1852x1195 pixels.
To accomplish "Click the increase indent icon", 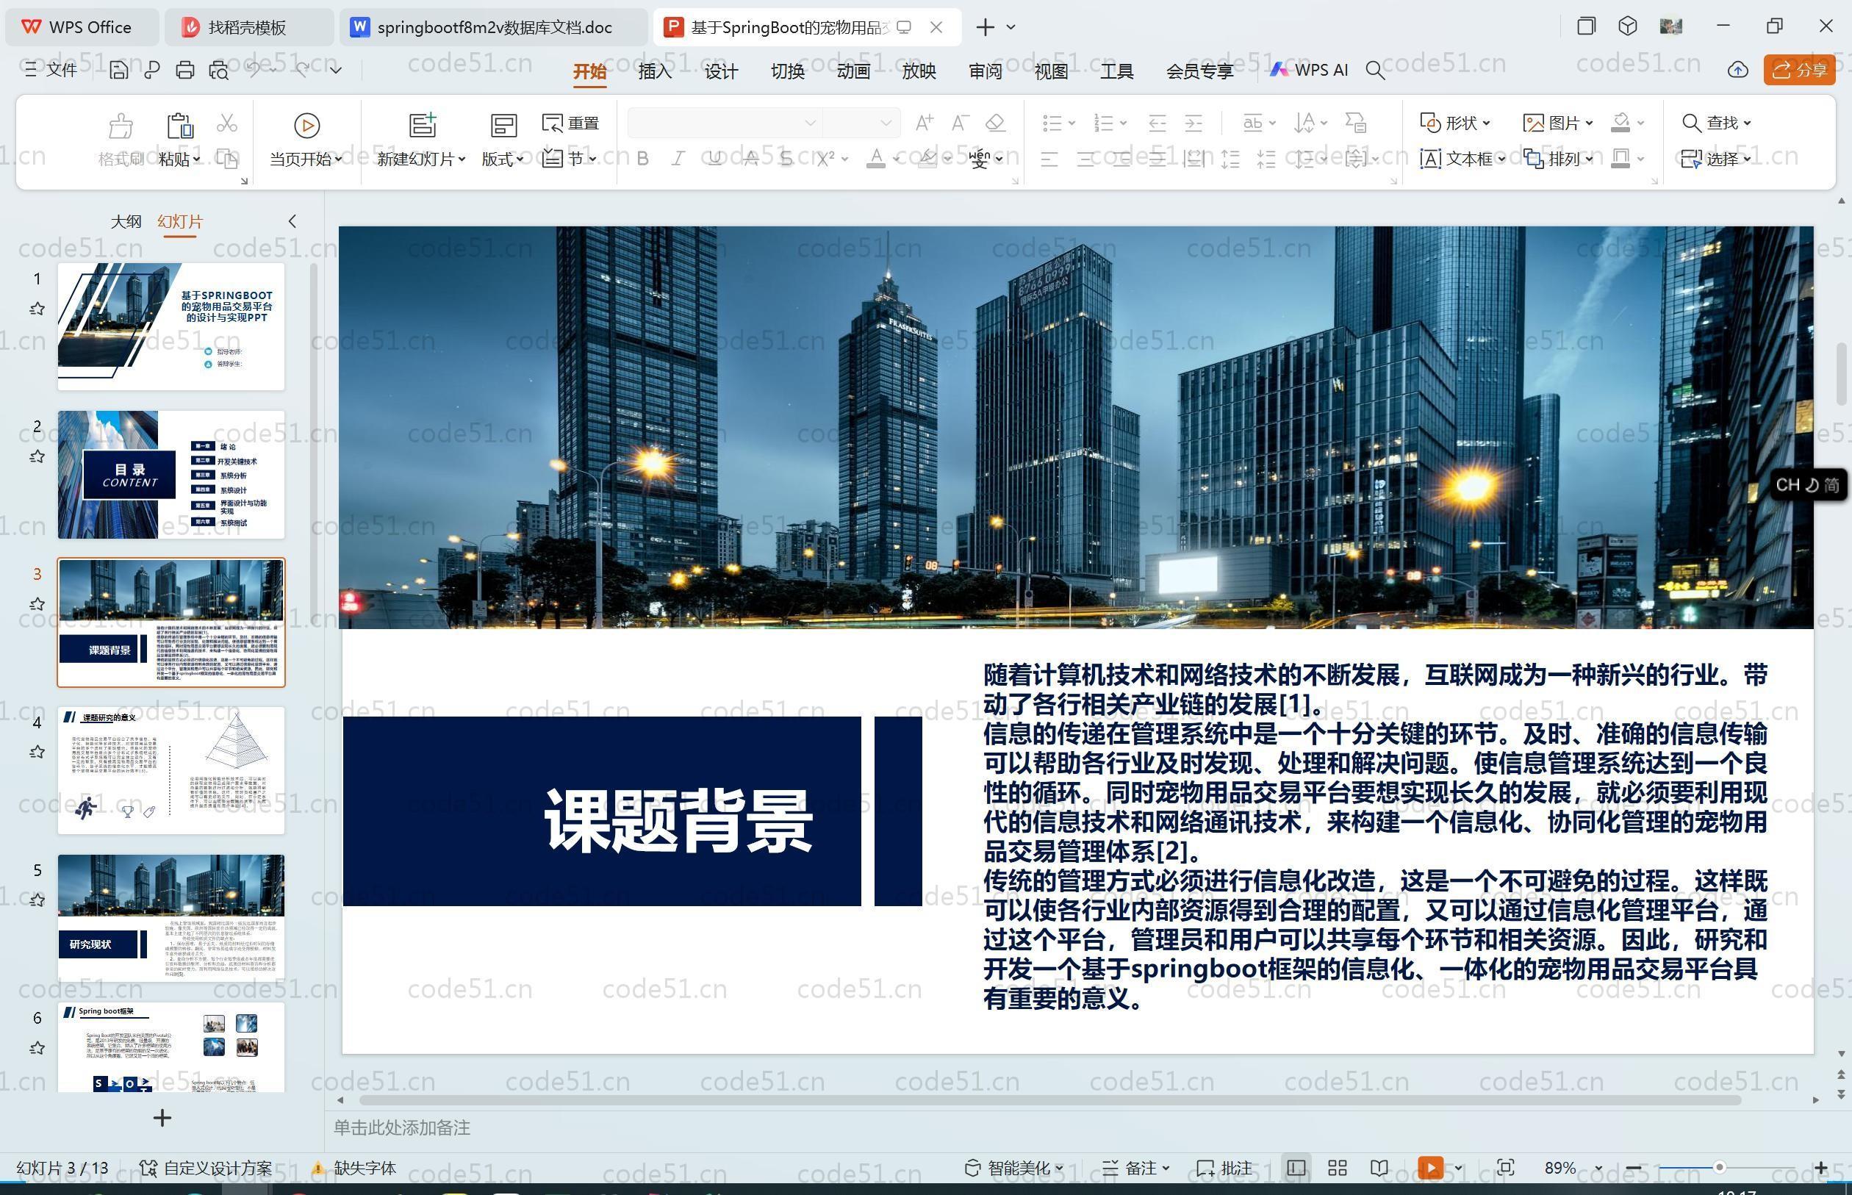I will click(1194, 123).
